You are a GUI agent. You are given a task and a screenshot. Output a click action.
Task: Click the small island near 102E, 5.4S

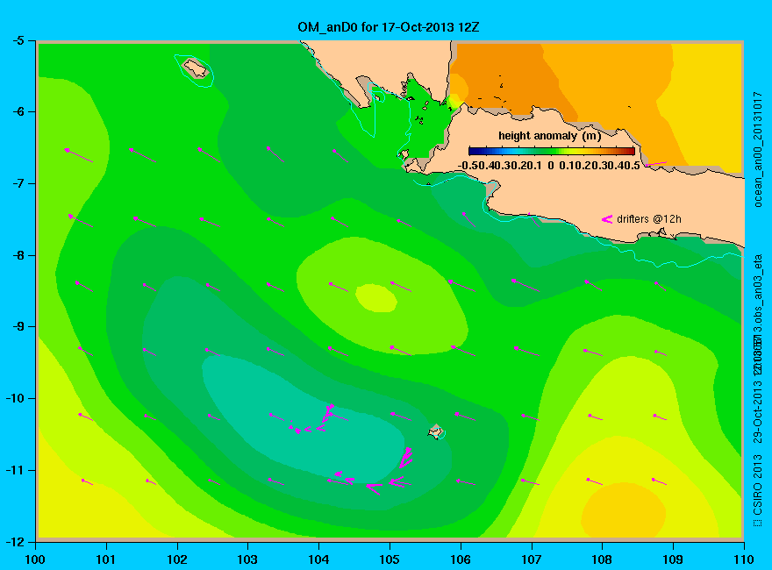coord(196,68)
